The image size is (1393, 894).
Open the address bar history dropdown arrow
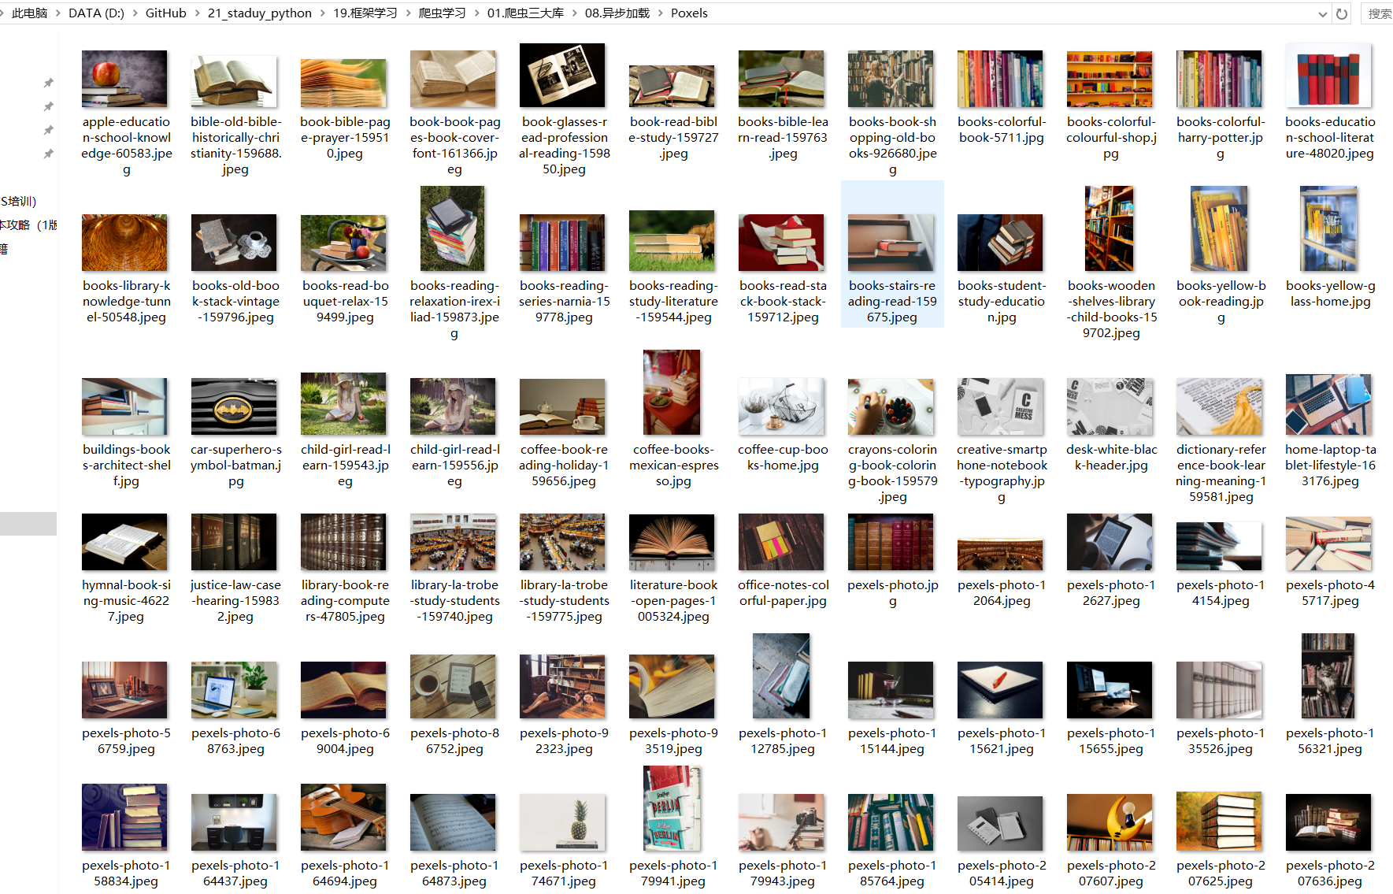coord(1322,13)
